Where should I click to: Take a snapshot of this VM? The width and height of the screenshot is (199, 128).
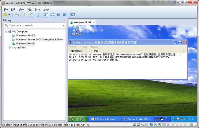(x=25, y=15)
